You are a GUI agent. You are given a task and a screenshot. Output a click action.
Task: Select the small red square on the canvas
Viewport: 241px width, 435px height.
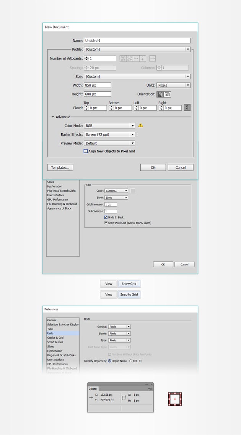(175, 399)
